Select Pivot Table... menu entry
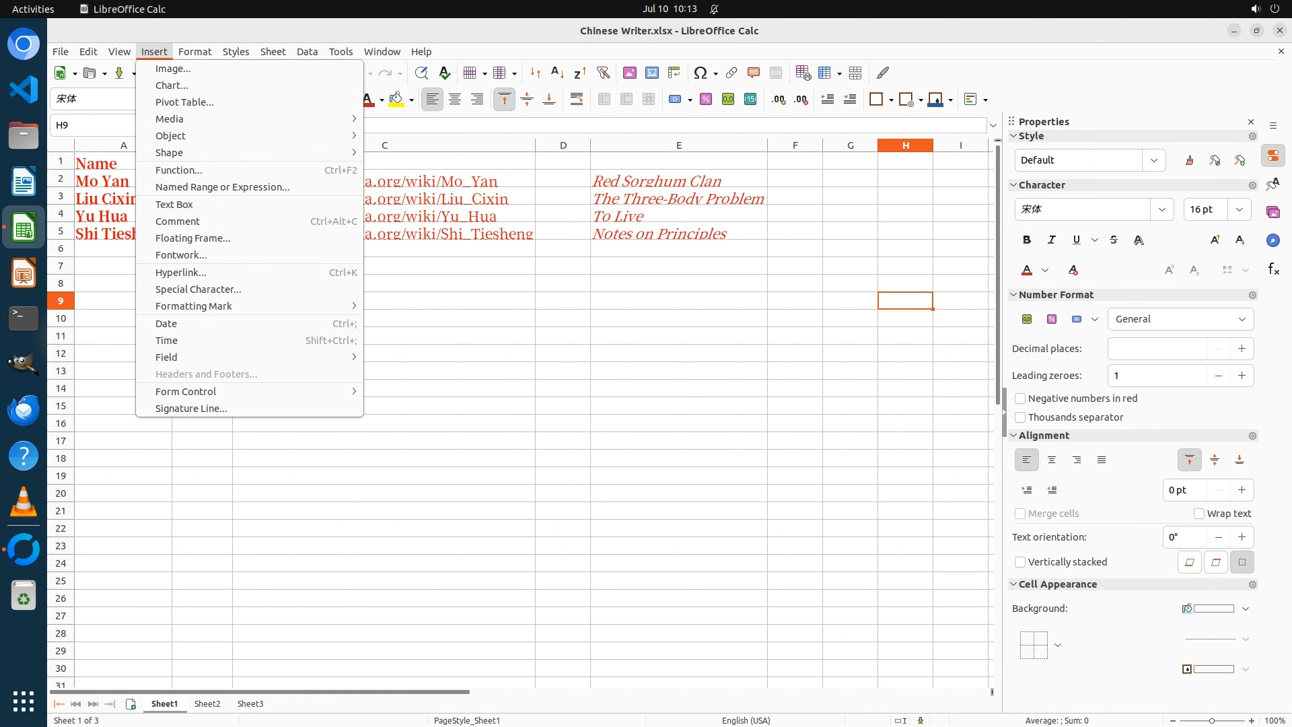1292x727 pixels. [184, 102]
